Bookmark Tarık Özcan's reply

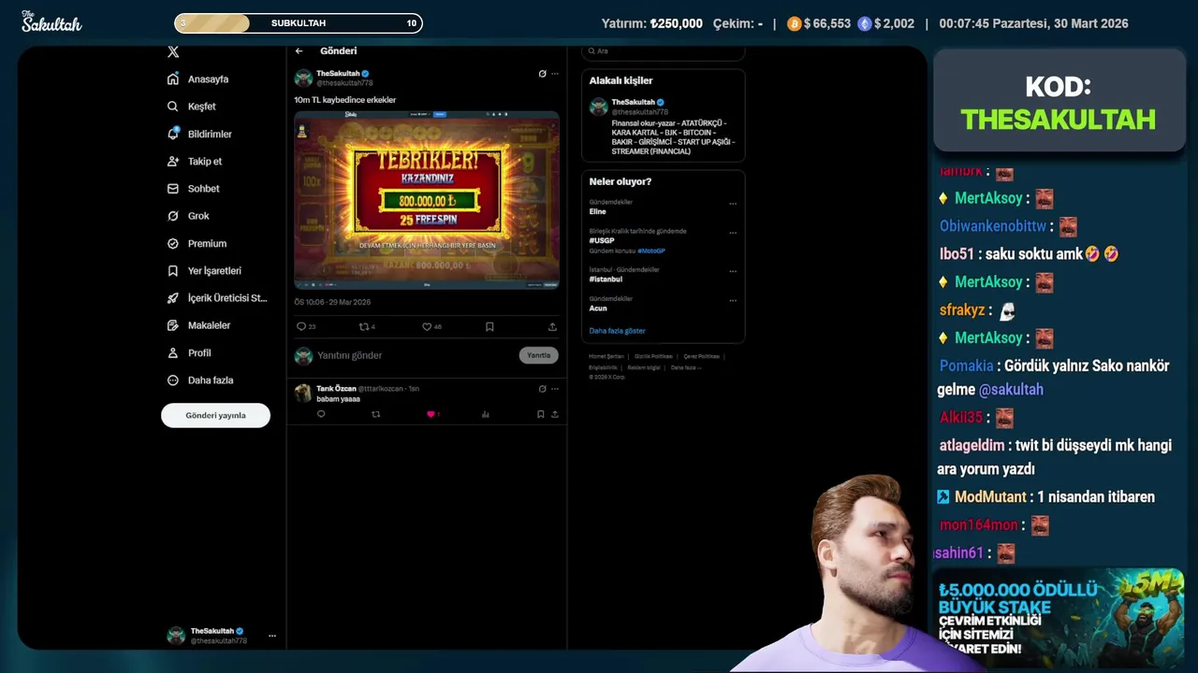tap(540, 414)
